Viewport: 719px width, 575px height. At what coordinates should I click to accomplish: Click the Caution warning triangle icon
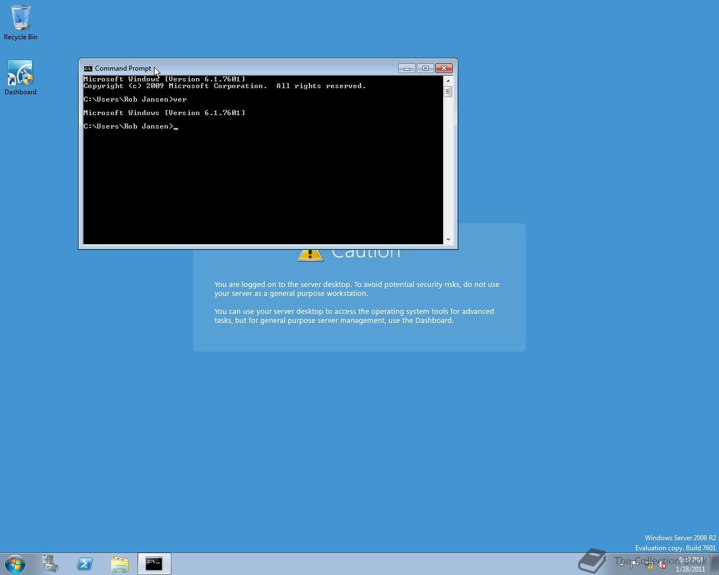[310, 255]
